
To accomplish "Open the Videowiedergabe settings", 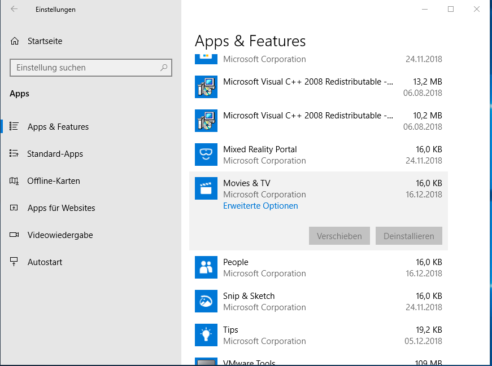I will coord(60,235).
